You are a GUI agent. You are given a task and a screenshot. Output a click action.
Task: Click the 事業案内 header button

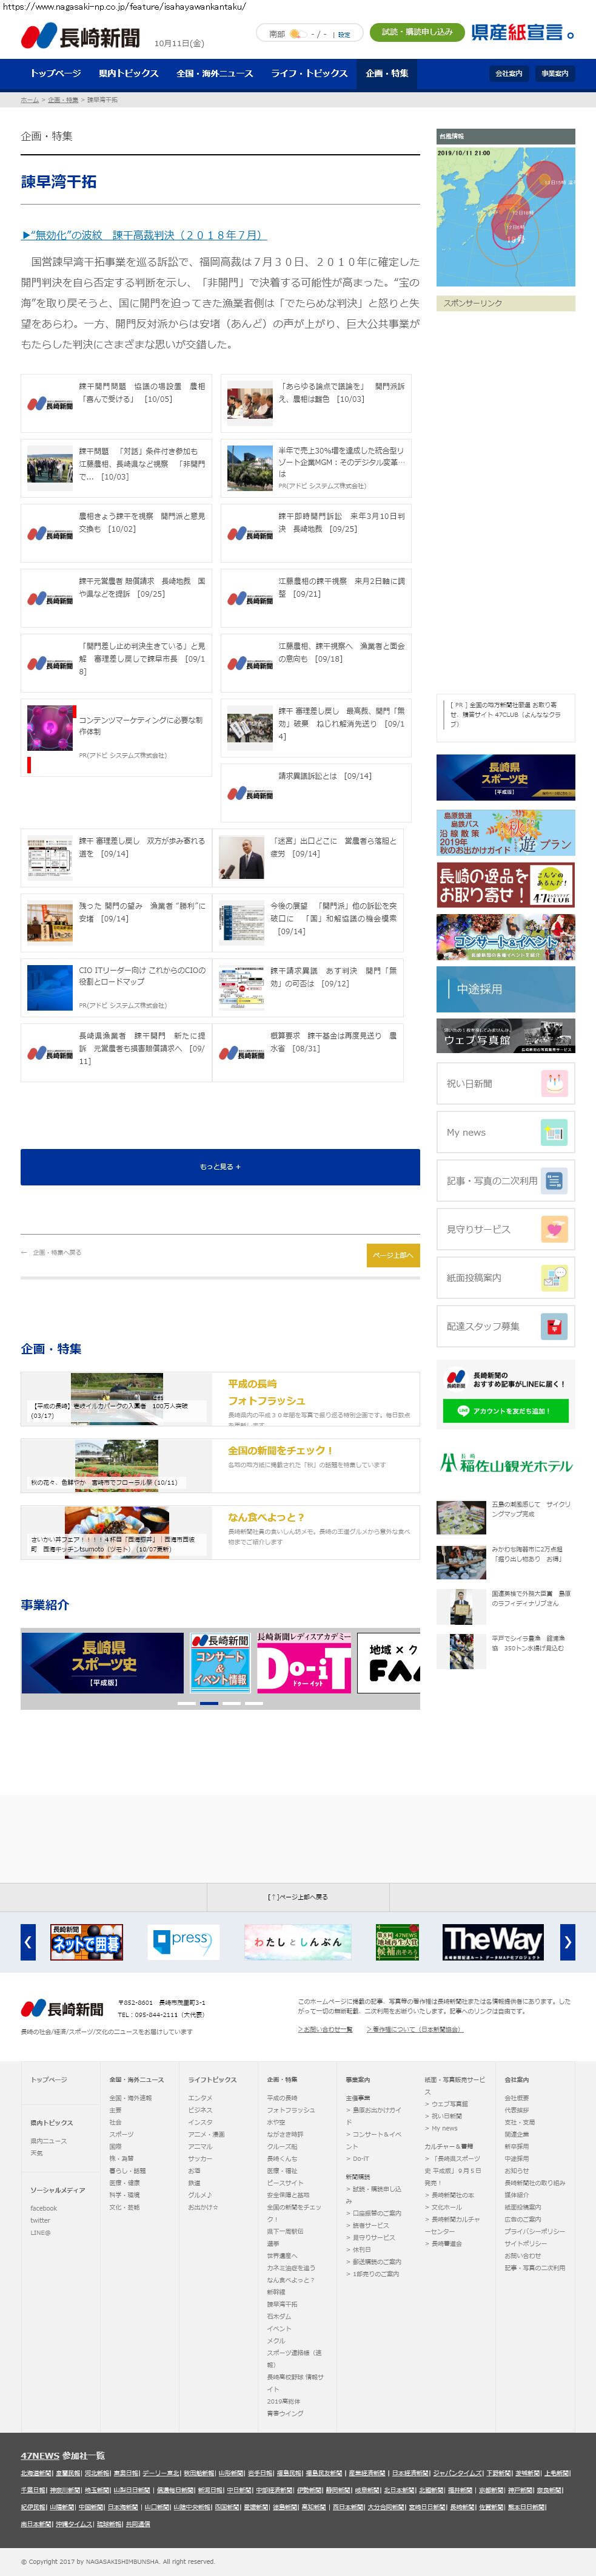555,74
